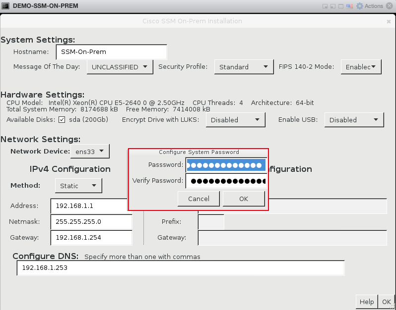Dock console to bottom-left corner icon
The image size is (396, 310).
[333, 6]
